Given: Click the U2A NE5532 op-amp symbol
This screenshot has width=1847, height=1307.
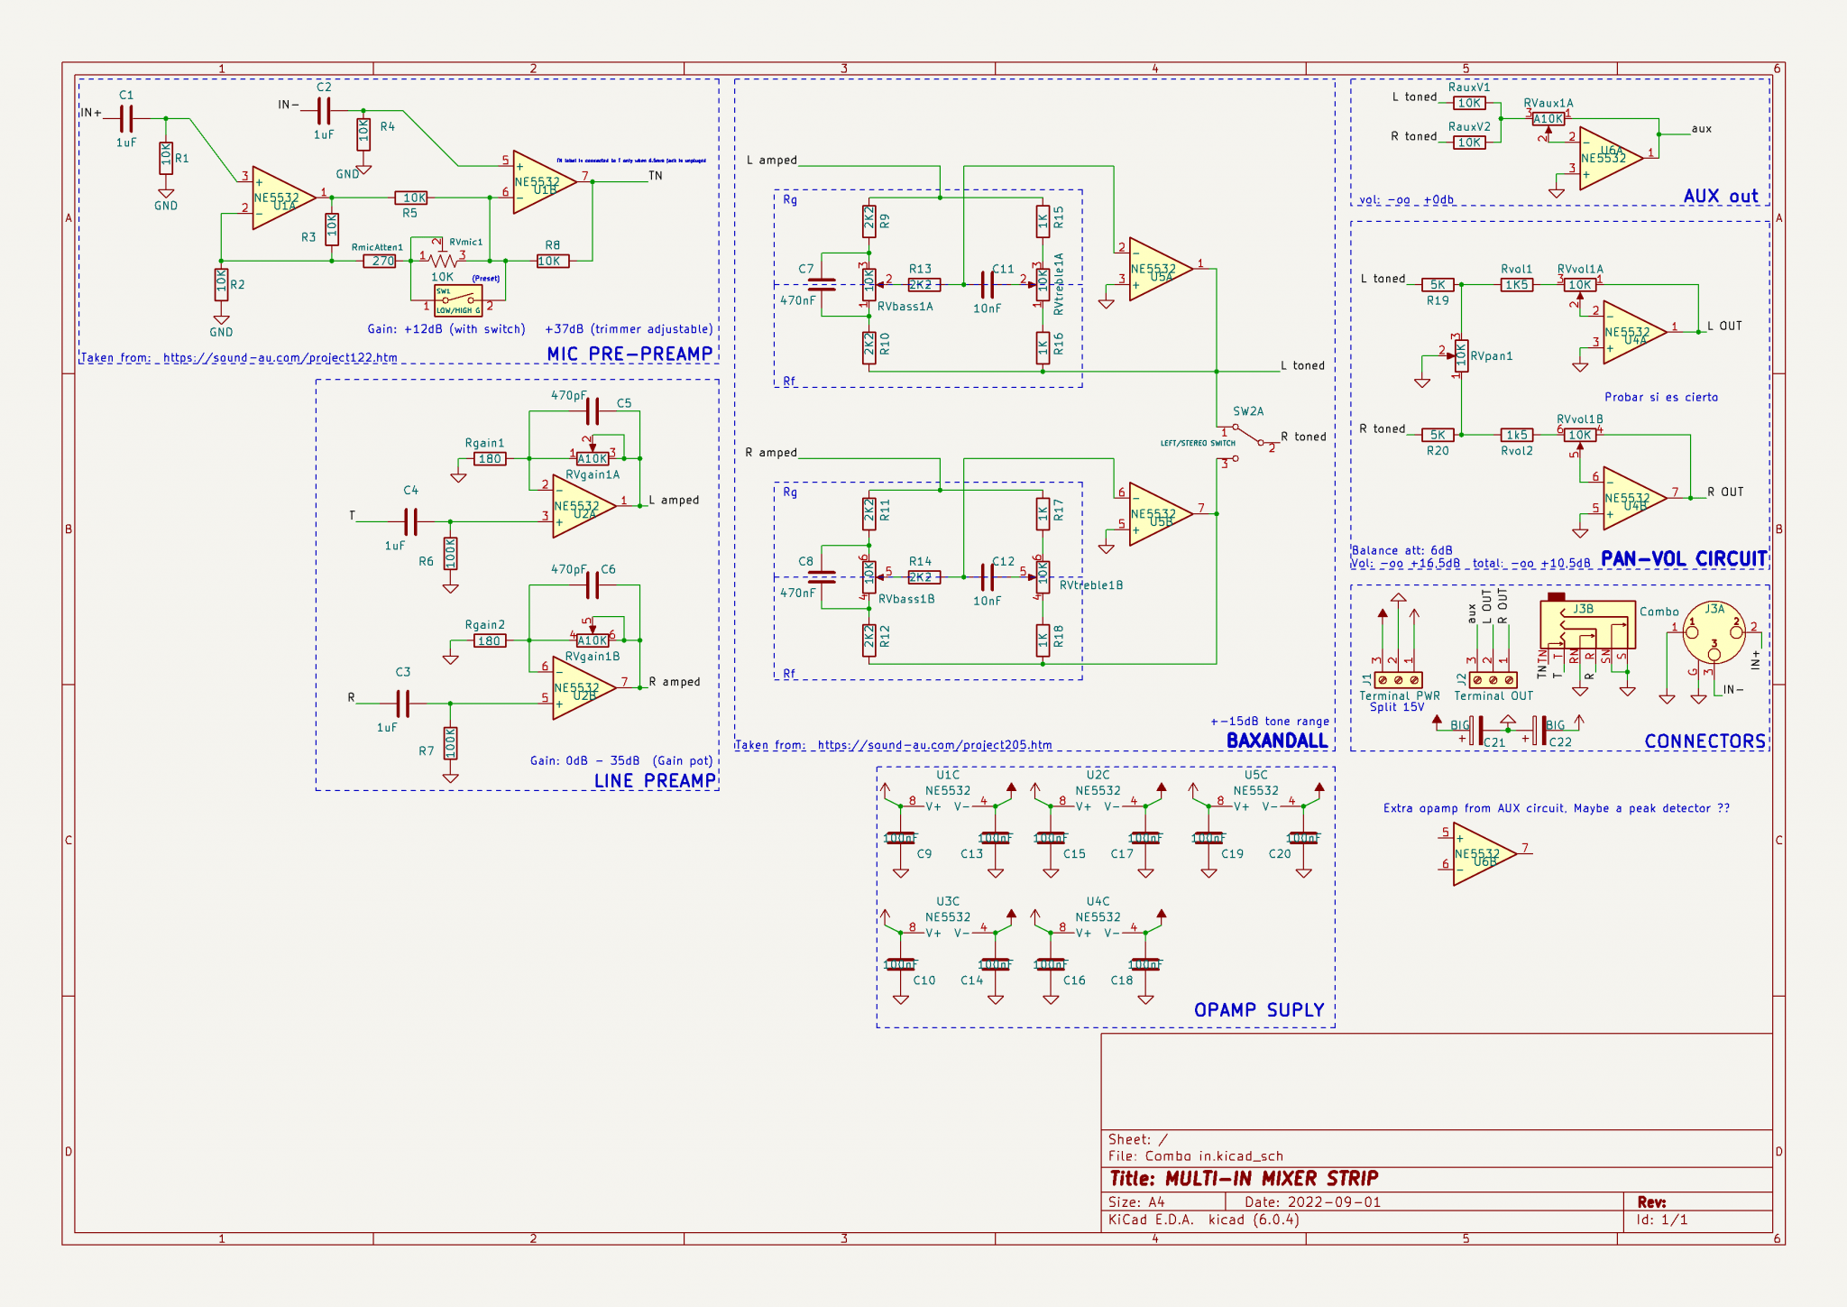Looking at the screenshot, I should pyautogui.click(x=584, y=506).
